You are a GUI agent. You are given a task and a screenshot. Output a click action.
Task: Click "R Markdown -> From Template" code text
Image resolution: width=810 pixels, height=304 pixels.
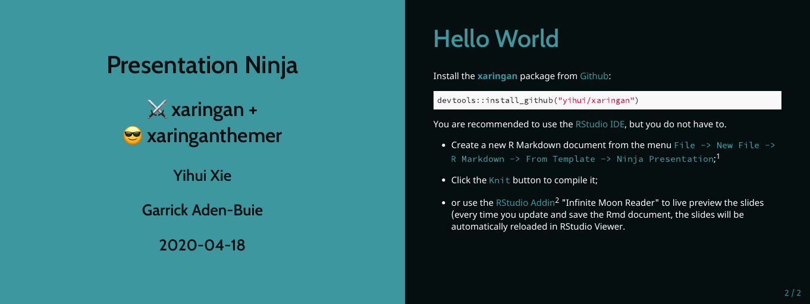[x=523, y=159]
